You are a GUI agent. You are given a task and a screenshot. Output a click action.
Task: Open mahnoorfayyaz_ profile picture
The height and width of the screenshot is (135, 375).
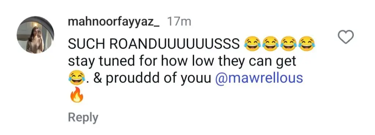tap(35, 35)
